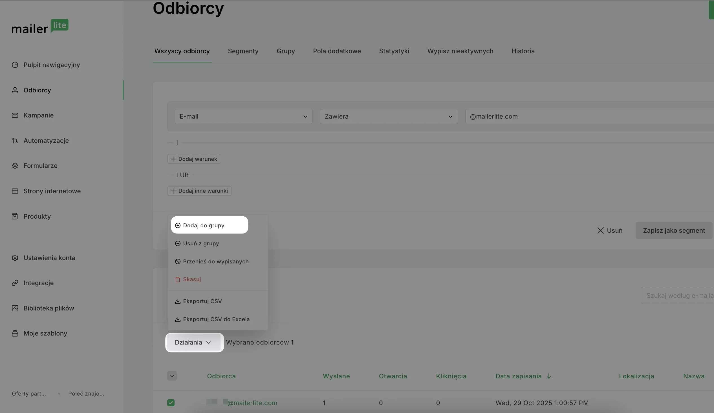Click the Kampanie envelope icon

(x=15, y=115)
